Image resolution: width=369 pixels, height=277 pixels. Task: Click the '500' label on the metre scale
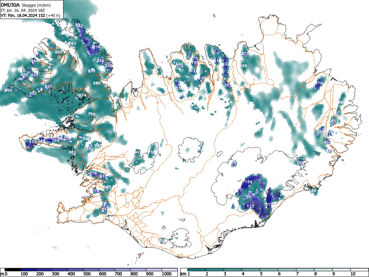(x=87, y=274)
